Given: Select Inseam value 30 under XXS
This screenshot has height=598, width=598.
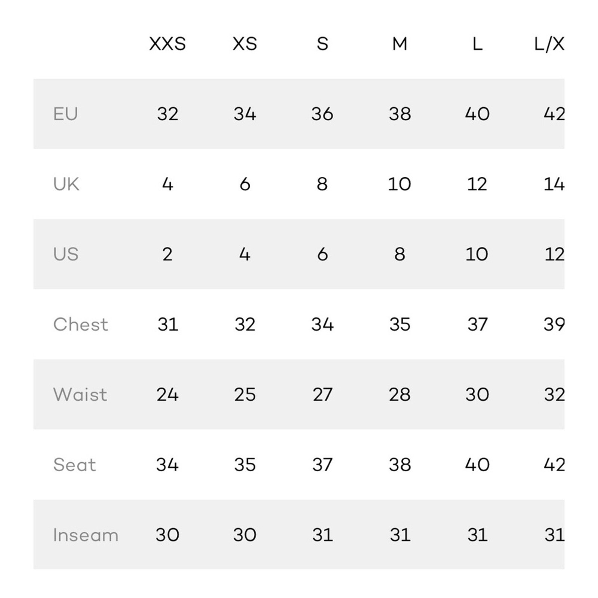Looking at the screenshot, I should [167, 535].
